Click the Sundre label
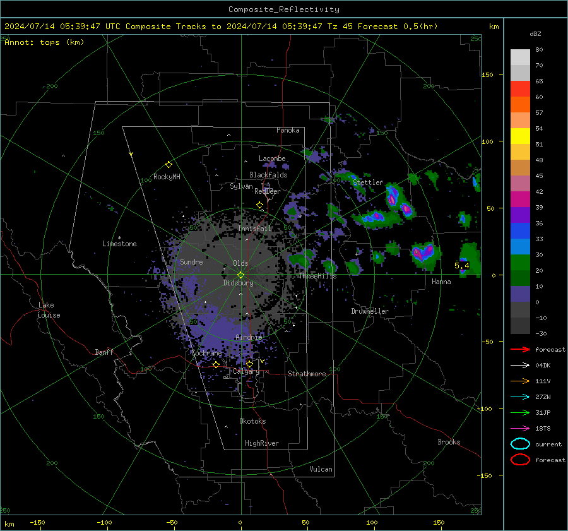 click(191, 262)
